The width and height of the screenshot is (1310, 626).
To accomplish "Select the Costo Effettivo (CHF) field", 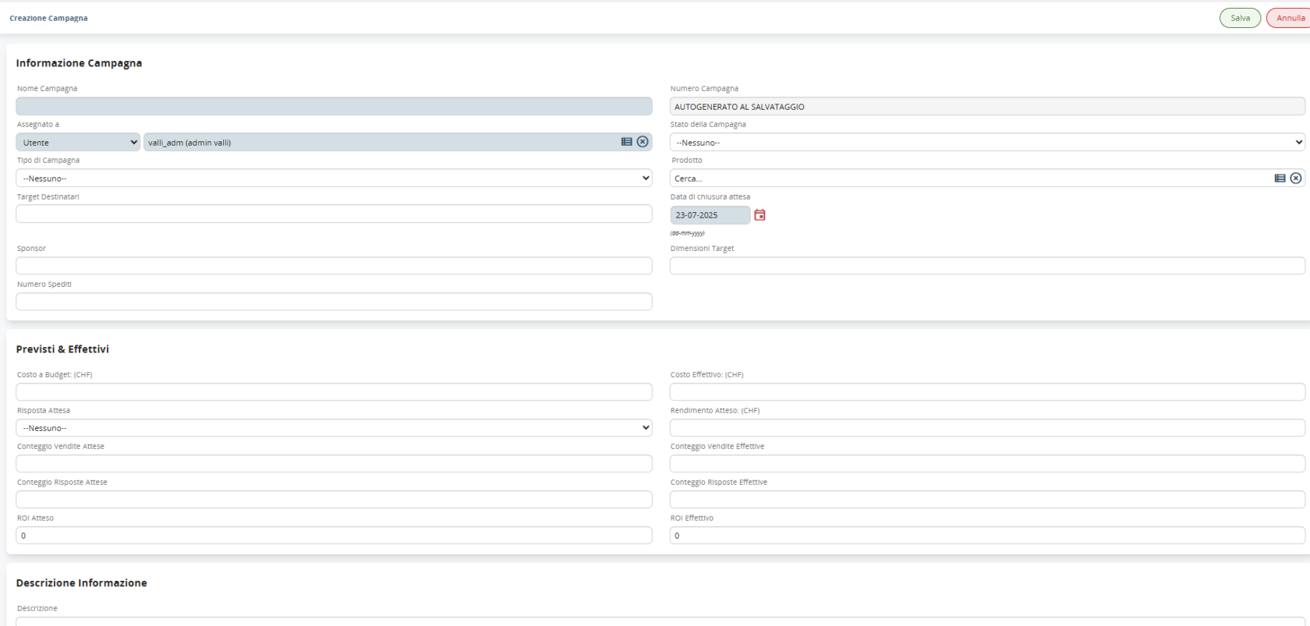I will 986,392.
